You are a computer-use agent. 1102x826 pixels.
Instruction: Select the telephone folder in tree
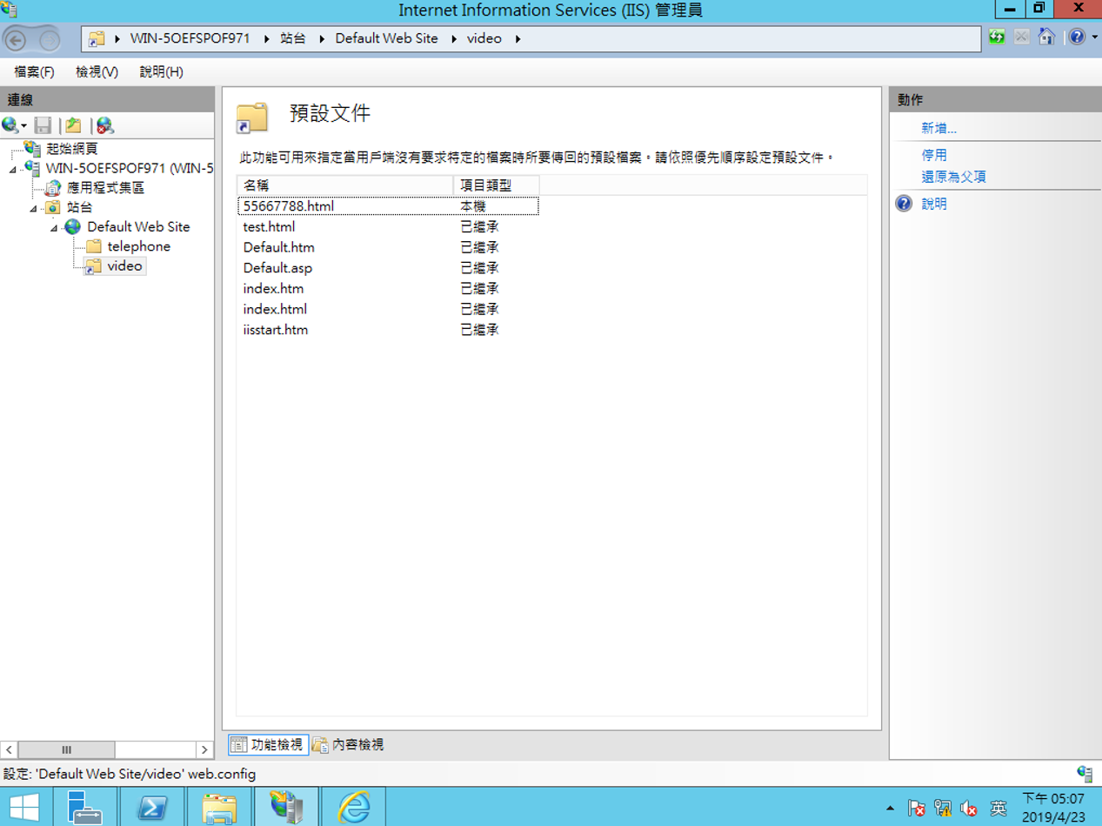click(x=138, y=246)
